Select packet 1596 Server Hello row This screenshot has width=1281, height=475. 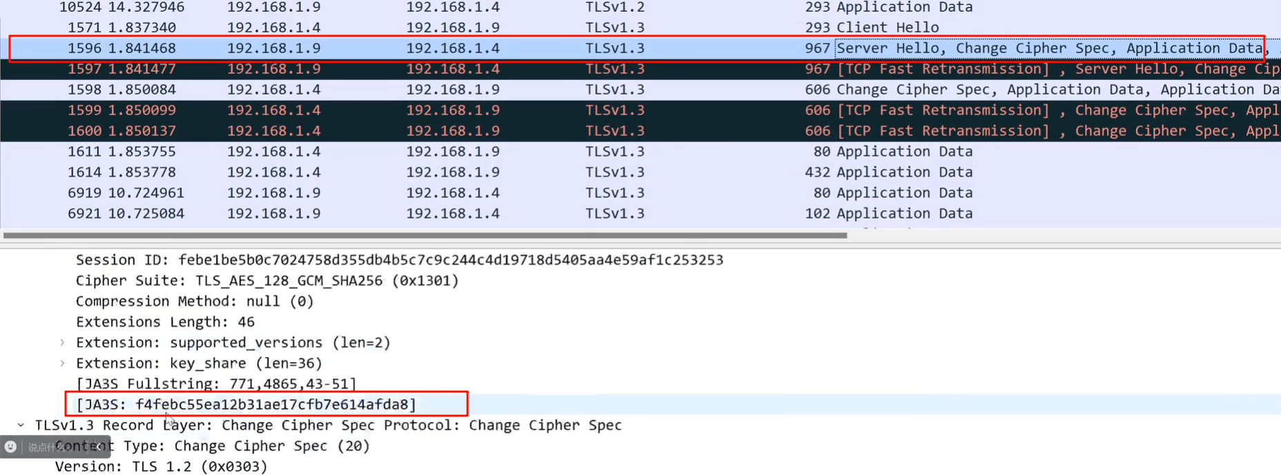640,48
